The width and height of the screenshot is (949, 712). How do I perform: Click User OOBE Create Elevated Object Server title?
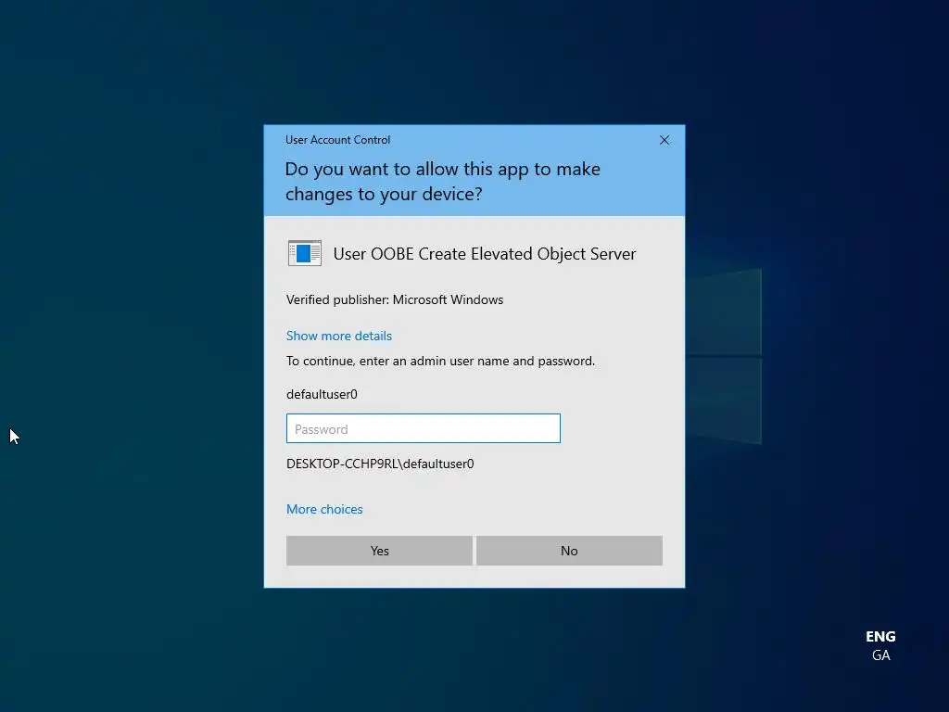click(484, 254)
